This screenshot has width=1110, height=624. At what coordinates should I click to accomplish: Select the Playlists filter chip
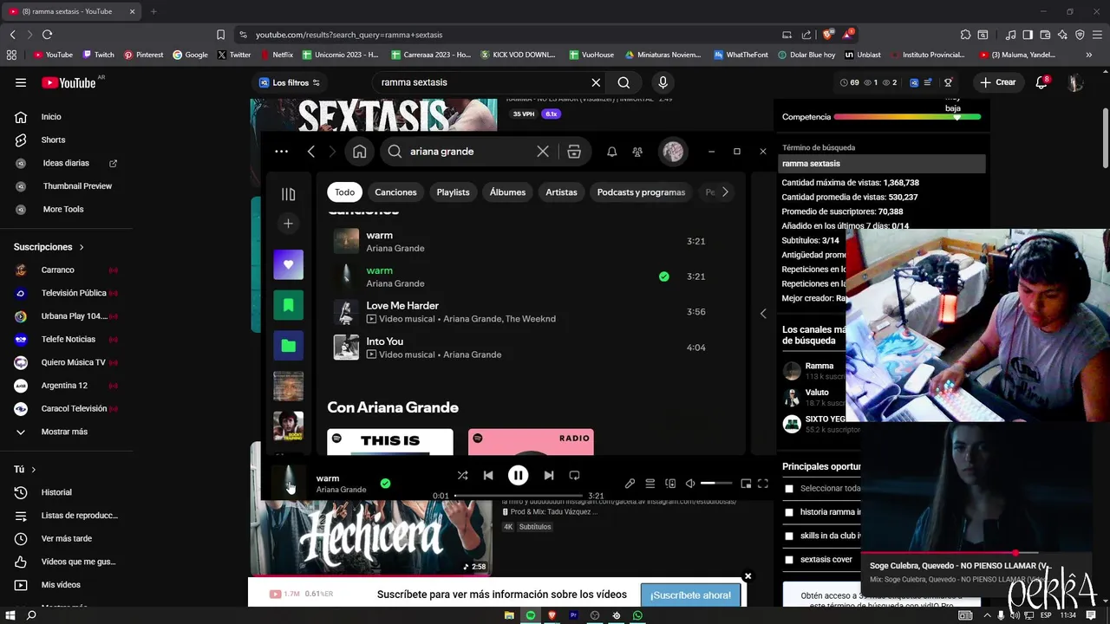[453, 192]
